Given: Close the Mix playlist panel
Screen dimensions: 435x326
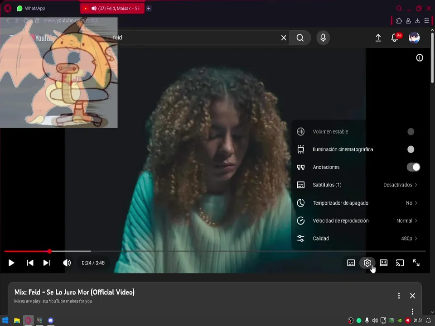Looking at the screenshot, I should [x=412, y=296].
